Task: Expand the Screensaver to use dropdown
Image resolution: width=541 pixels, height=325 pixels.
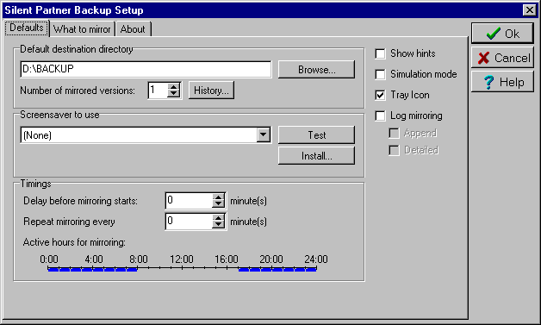Action: click(x=264, y=134)
